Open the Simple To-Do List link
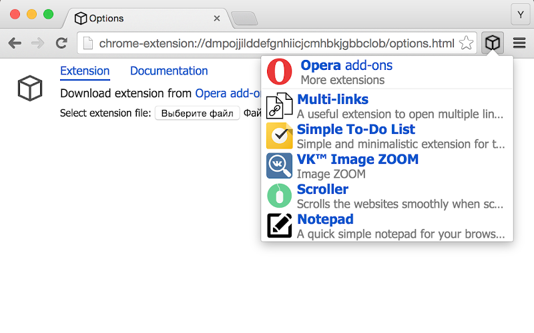Screen dimensions: 534x333 point(356,129)
